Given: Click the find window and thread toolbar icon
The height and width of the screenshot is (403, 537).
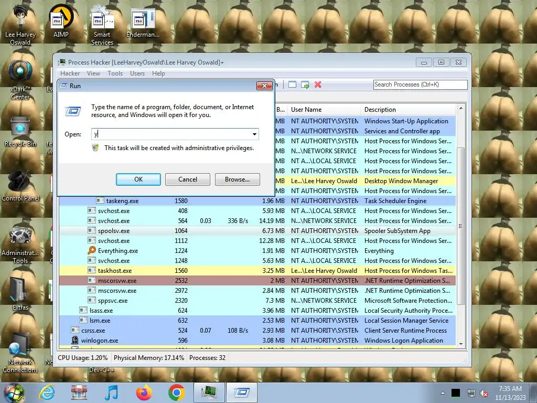Looking at the screenshot, I should [x=305, y=84].
